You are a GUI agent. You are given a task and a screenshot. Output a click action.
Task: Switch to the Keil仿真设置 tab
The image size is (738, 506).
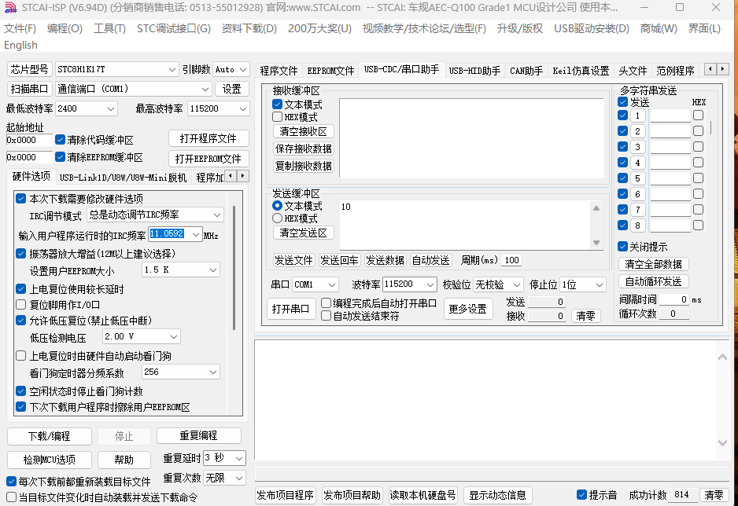point(581,71)
